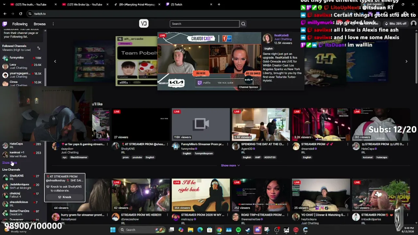The height and width of the screenshot is (235, 418).
Task: Open Microsoft Store from the taskbar
Action: click(x=210, y=230)
